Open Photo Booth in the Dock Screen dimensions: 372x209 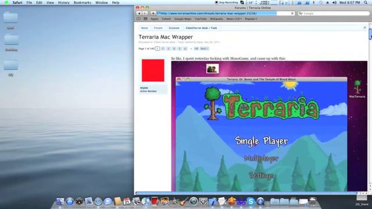pos(155,201)
